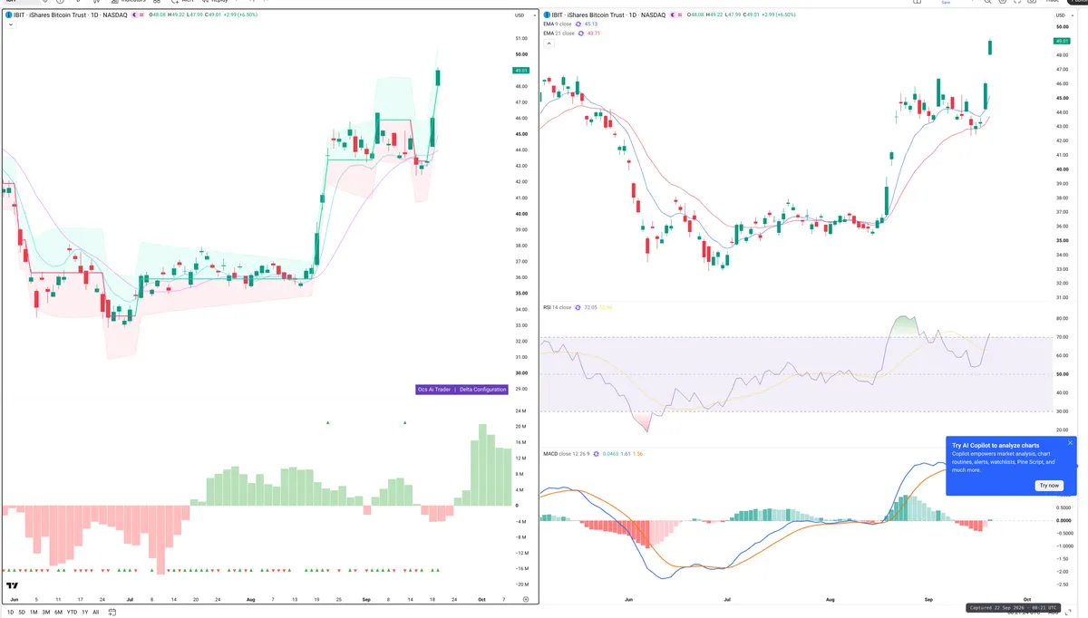Open the calendar go-to-date icon in bottom toolbar

112,612
